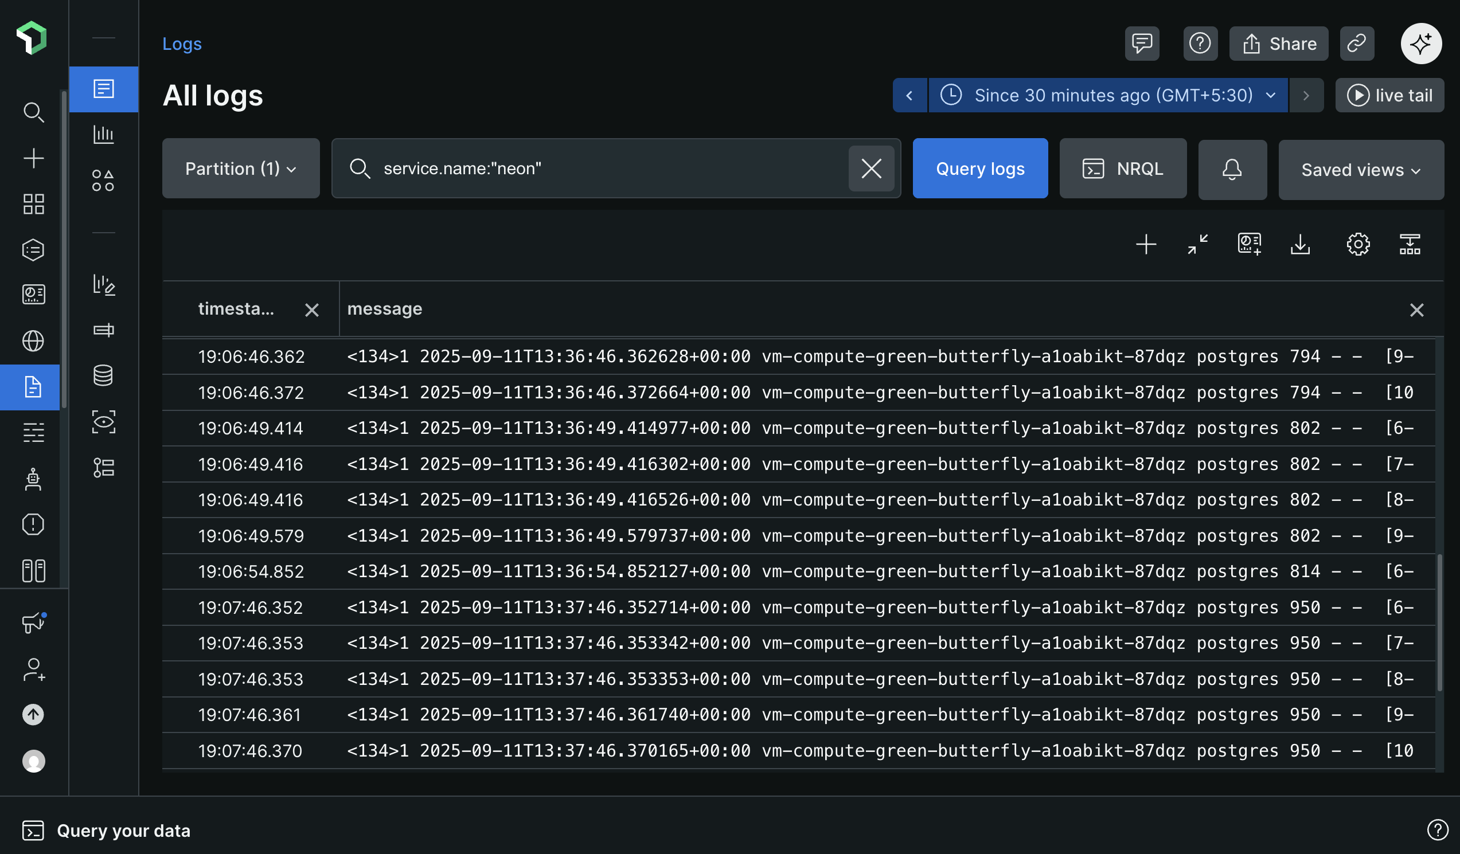Open Data partitions via the database icon
1460x854 pixels.
click(x=104, y=376)
